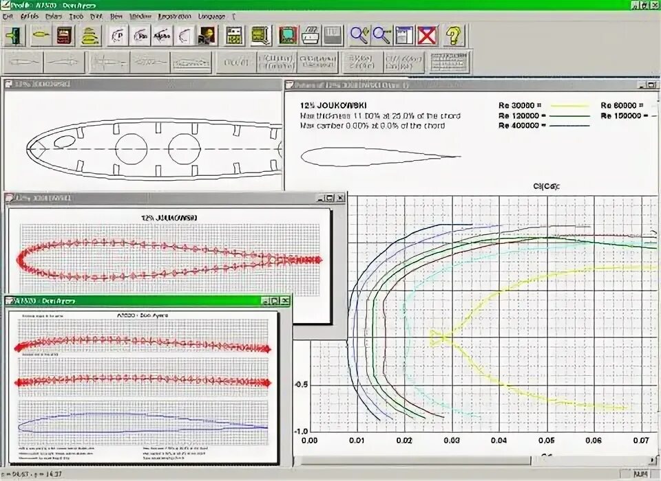Click the stacked yellow airfoils icon
The image size is (661, 481).
click(x=90, y=35)
